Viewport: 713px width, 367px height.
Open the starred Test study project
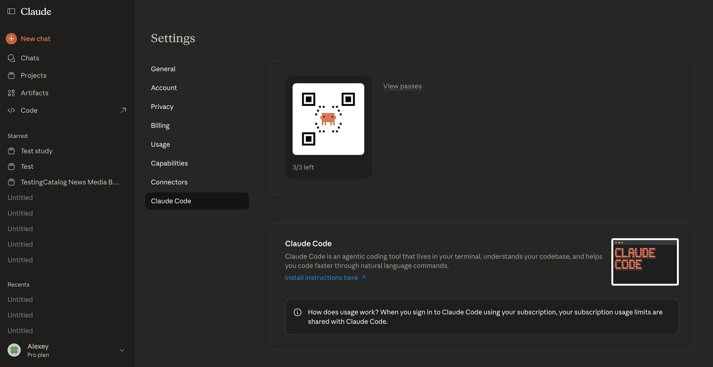point(36,151)
